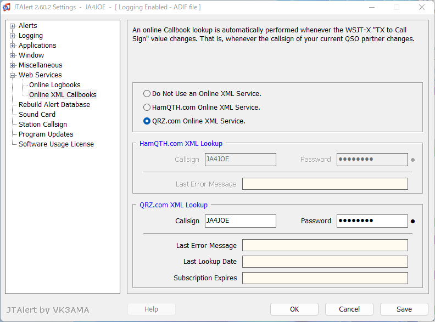This screenshot has height=322, width=435.
Task: Reveal QRZ.com password using the dot icon
Action: [x=413, y=221]
